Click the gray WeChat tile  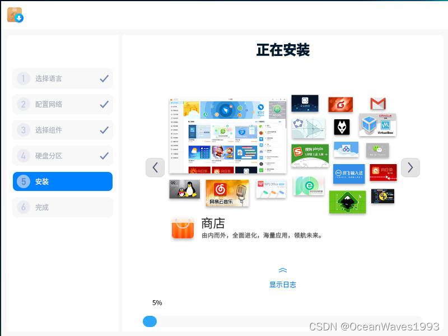[377, 150]
